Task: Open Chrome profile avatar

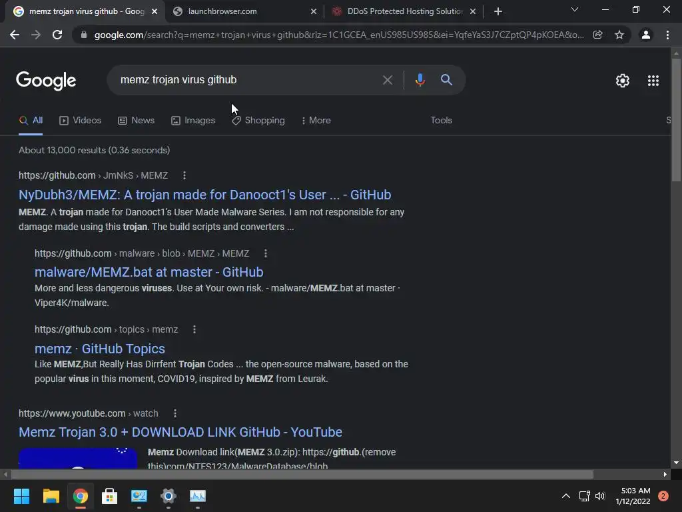Action: tap(646, 35)
